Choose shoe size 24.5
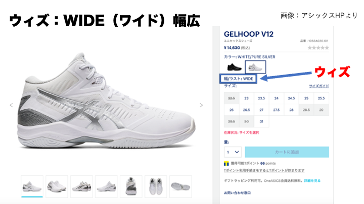Screen dimensions: 364x204 291,98
